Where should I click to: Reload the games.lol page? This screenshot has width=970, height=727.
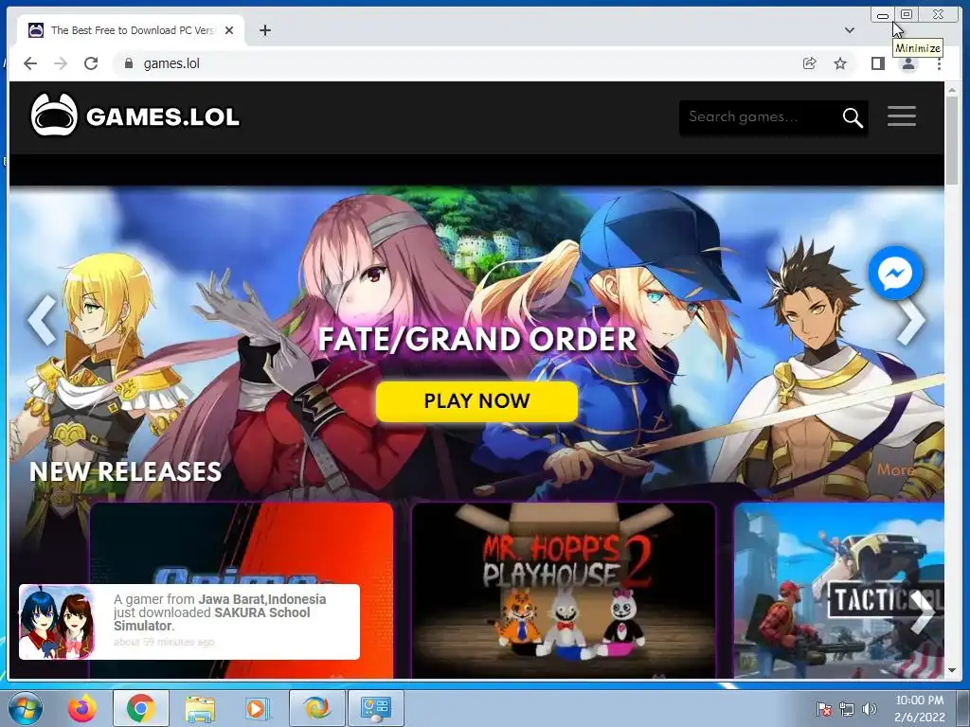click(x=91, y=63)
